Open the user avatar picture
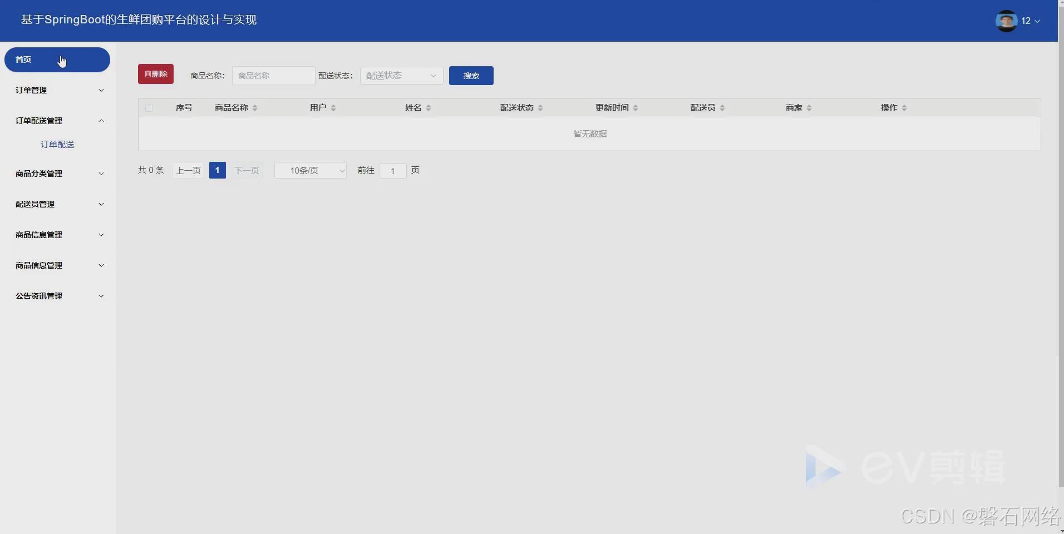This screenshot has height=534, width=1064. [1006, 21]
